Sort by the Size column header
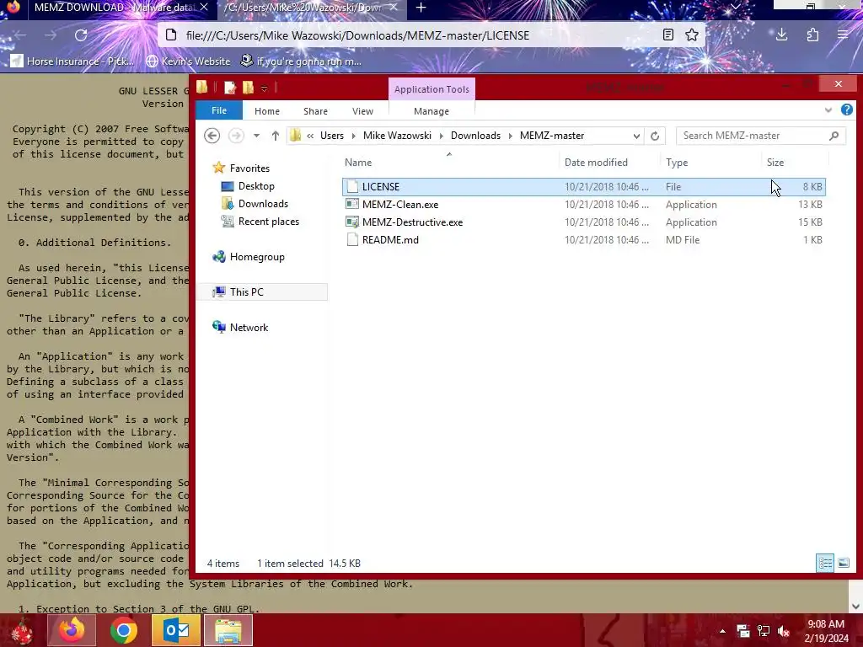 point(775,163)
